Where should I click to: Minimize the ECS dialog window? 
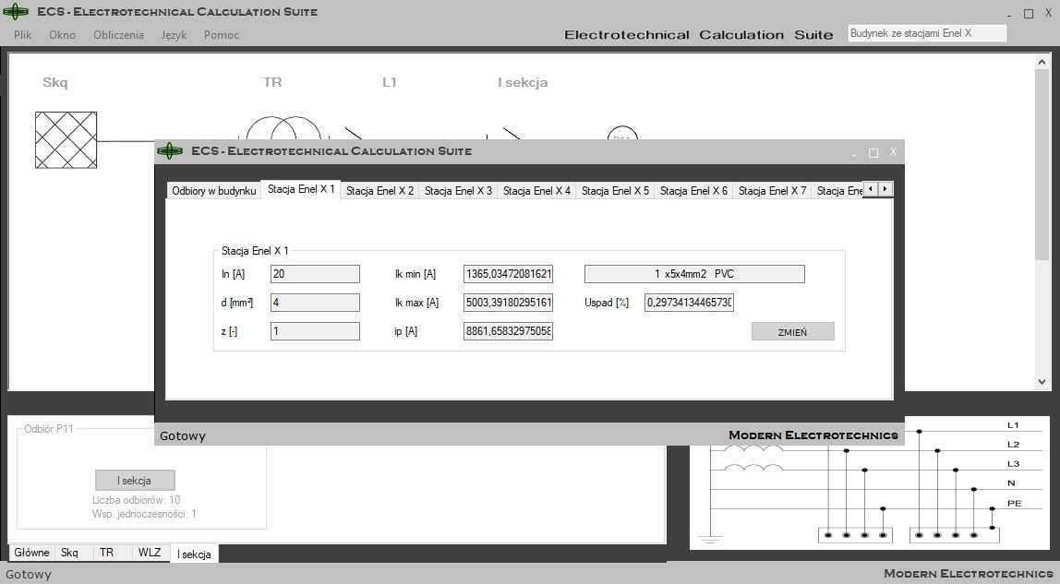click(854, 156)
